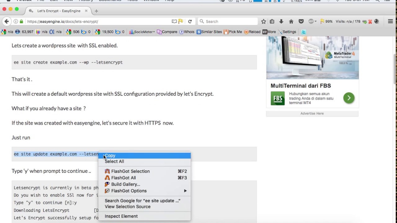Click the Google index 19,500 indicator

(105, 32)
